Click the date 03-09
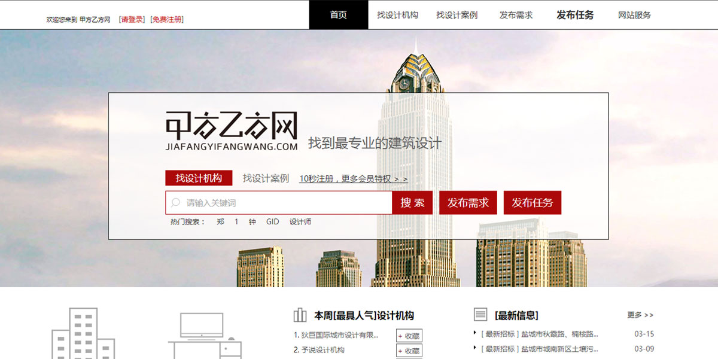 coord(644,349)
